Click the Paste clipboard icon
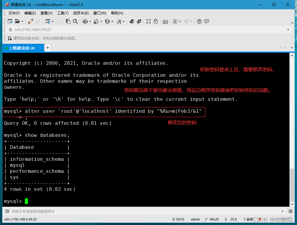This screenshot has width=297, height=225. coord(68,21)
